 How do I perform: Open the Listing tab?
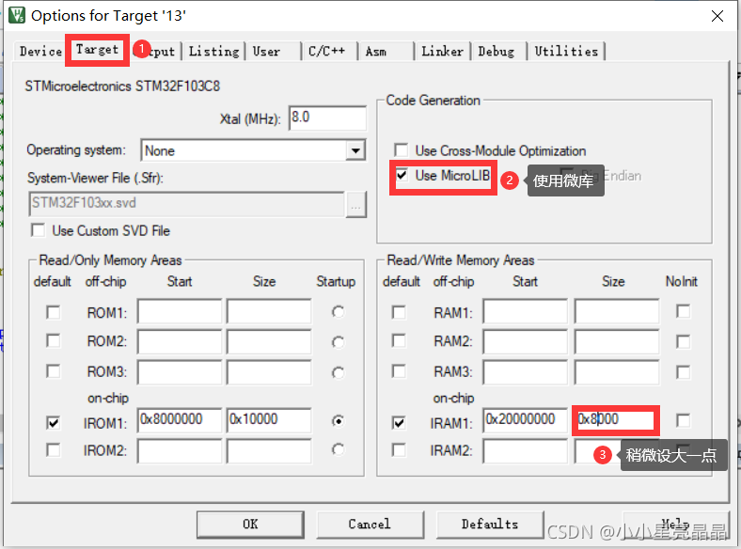(214, 51)
